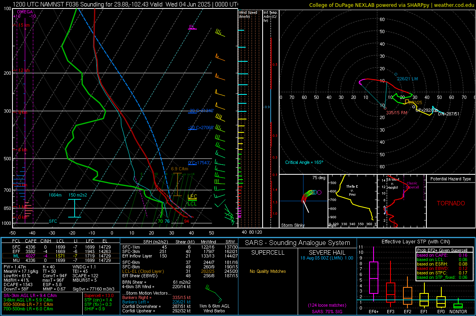
Task: Select the MU parcel row
Action: (61, 260)
